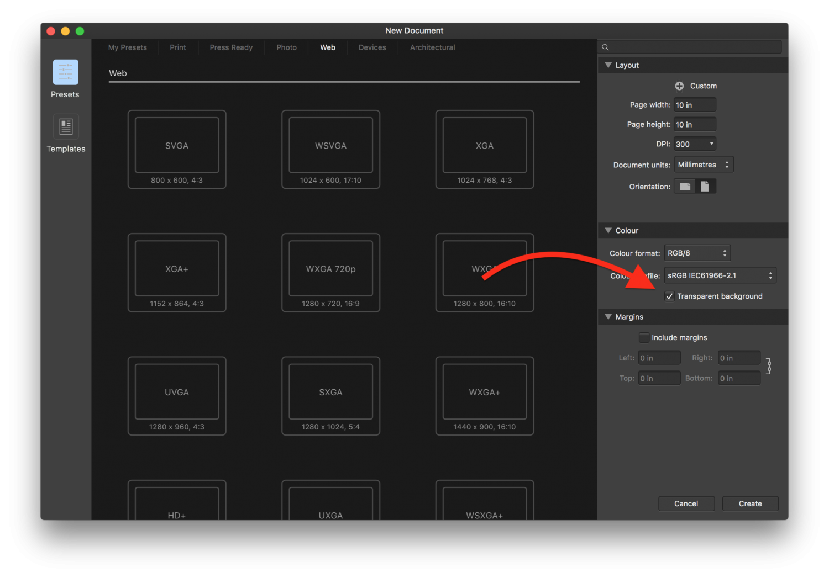Image resolution: width=829 pixels, height=578 pixels.
Task: Change Document units from Millimetres
Action: coord(703,164)
